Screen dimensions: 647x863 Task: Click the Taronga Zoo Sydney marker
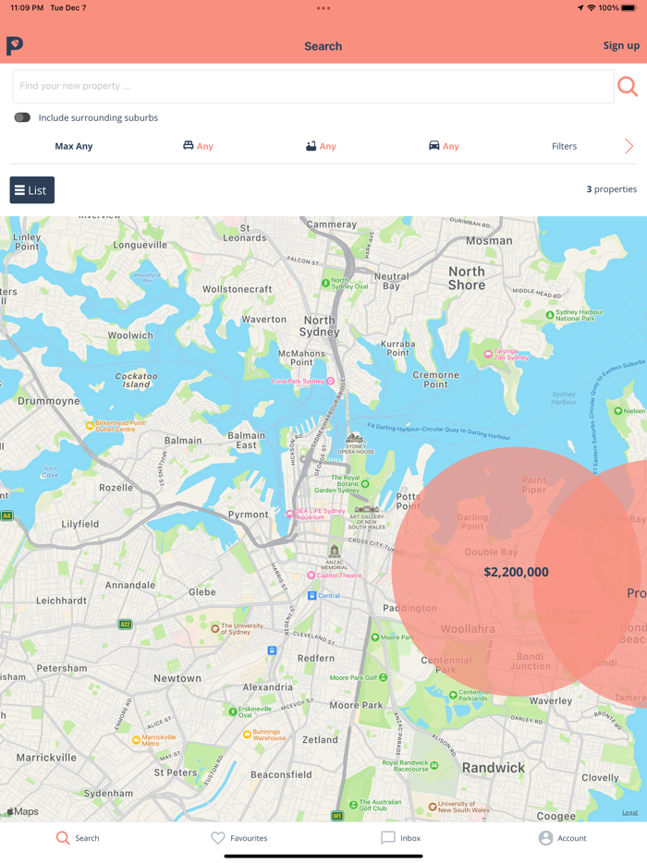pos(488,354)
